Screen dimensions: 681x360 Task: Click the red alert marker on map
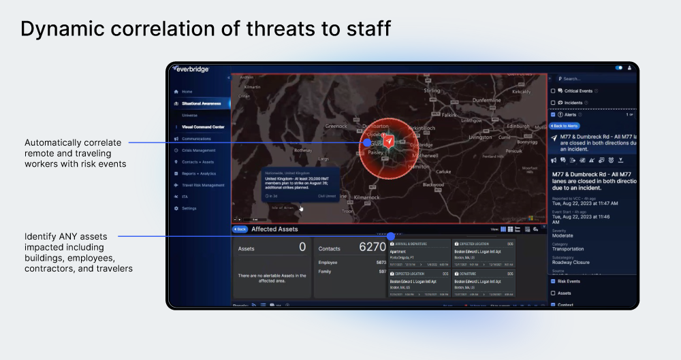pyautogui.click(x=389, y=142)
